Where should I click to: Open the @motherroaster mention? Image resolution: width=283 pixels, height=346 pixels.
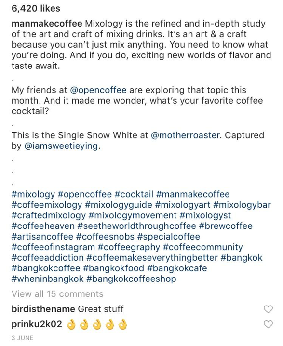[x=185, y=135]
